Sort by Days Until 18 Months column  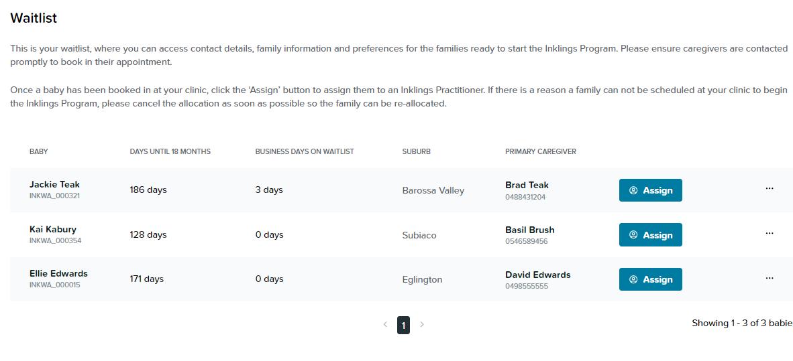click(x=170, y=151)
